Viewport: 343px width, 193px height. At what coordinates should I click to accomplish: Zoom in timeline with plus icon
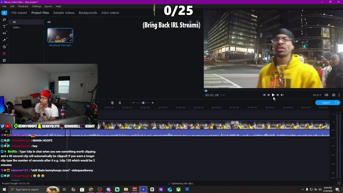coord(153,103)
